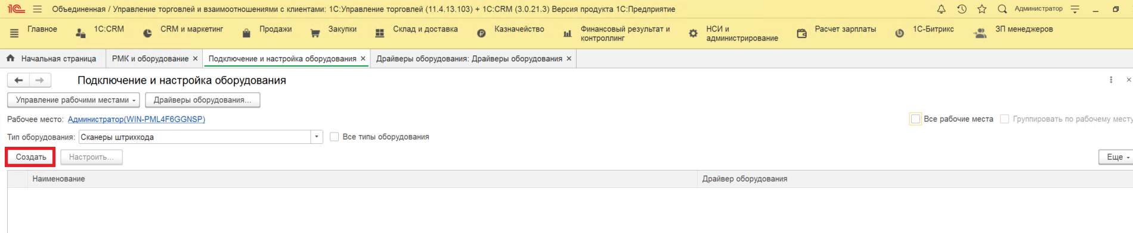The image size is (1133, 233).
Task: Open the three-dot form options menu
Action: (1110, 80)
